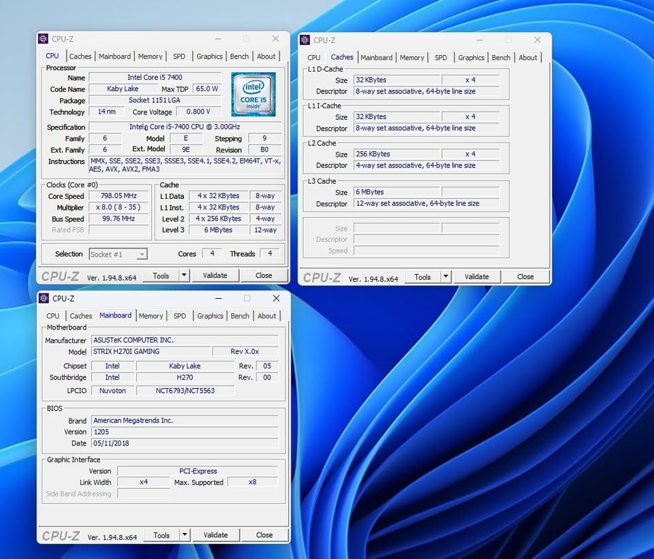
Task: Switch to the SPD tab in the CPU window
Action: tap(178, 57)
